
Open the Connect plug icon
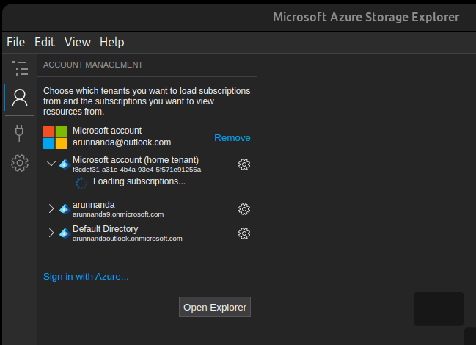click(x=19, y=134)
